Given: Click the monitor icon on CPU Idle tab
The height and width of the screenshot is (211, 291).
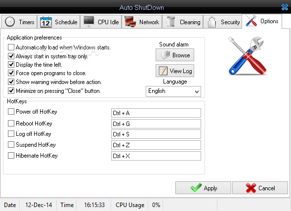Looking at the screenshot, I should (x=89, y=22).
